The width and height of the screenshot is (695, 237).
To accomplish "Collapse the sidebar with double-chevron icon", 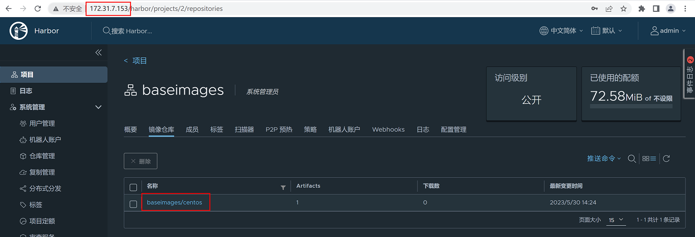I will [98, 52].
